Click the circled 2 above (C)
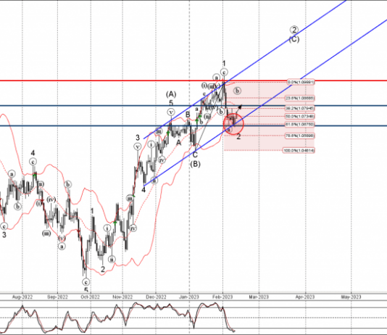This screenshot has width=387, height=335. (x=294, y=30)
